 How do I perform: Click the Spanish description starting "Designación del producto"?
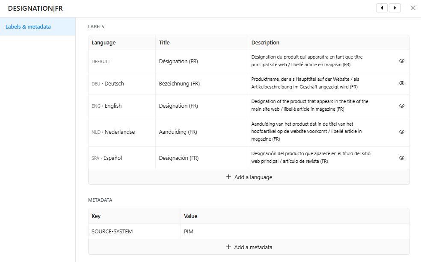coord(311,157)
